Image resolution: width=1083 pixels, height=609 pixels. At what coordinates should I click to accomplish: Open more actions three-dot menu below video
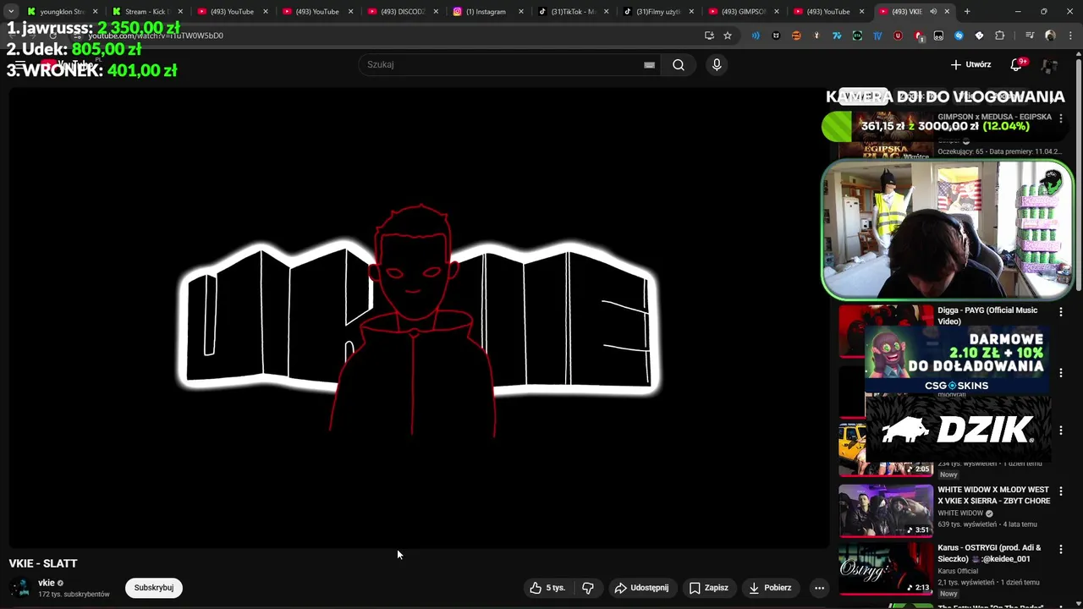pos(819,588)
